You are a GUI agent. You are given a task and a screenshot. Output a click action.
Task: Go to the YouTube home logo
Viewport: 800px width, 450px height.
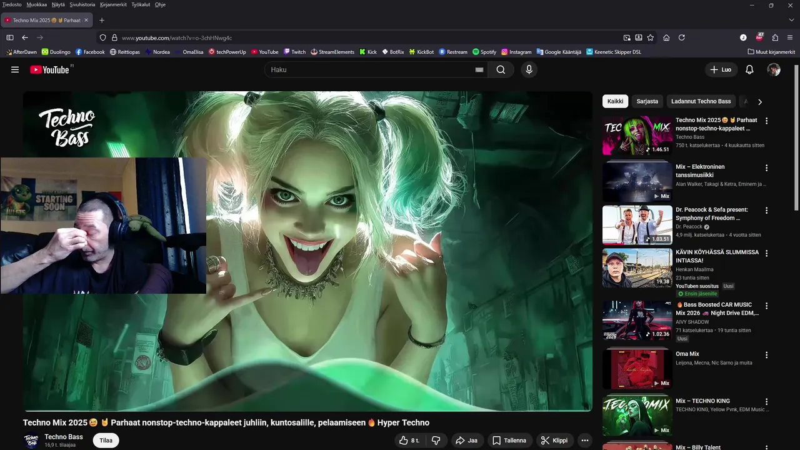click(49, 69)
